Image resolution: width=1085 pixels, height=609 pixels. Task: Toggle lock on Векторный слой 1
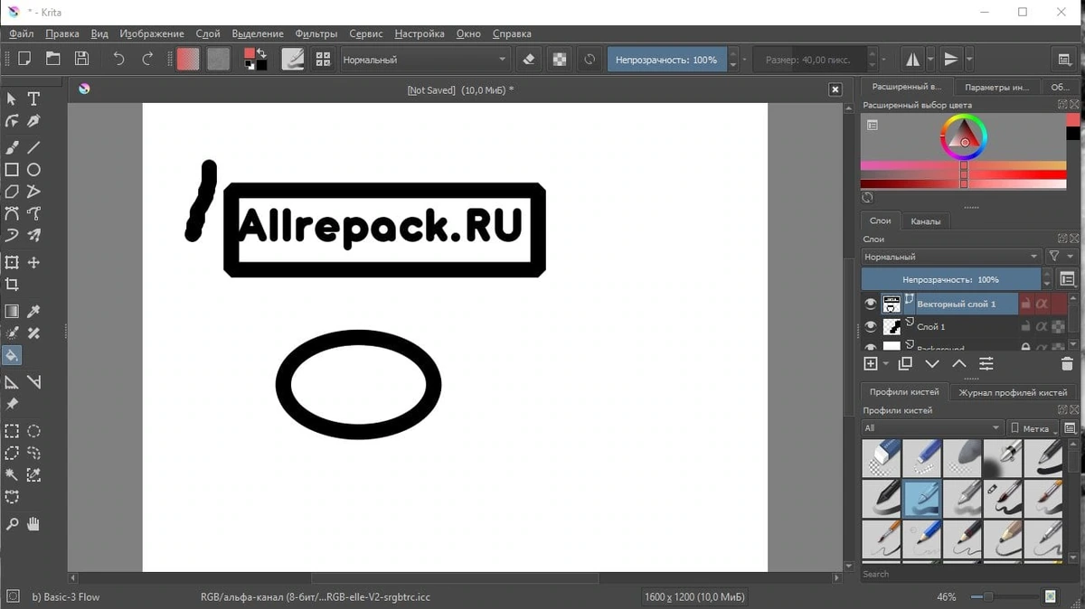(x=1025, y=304)
